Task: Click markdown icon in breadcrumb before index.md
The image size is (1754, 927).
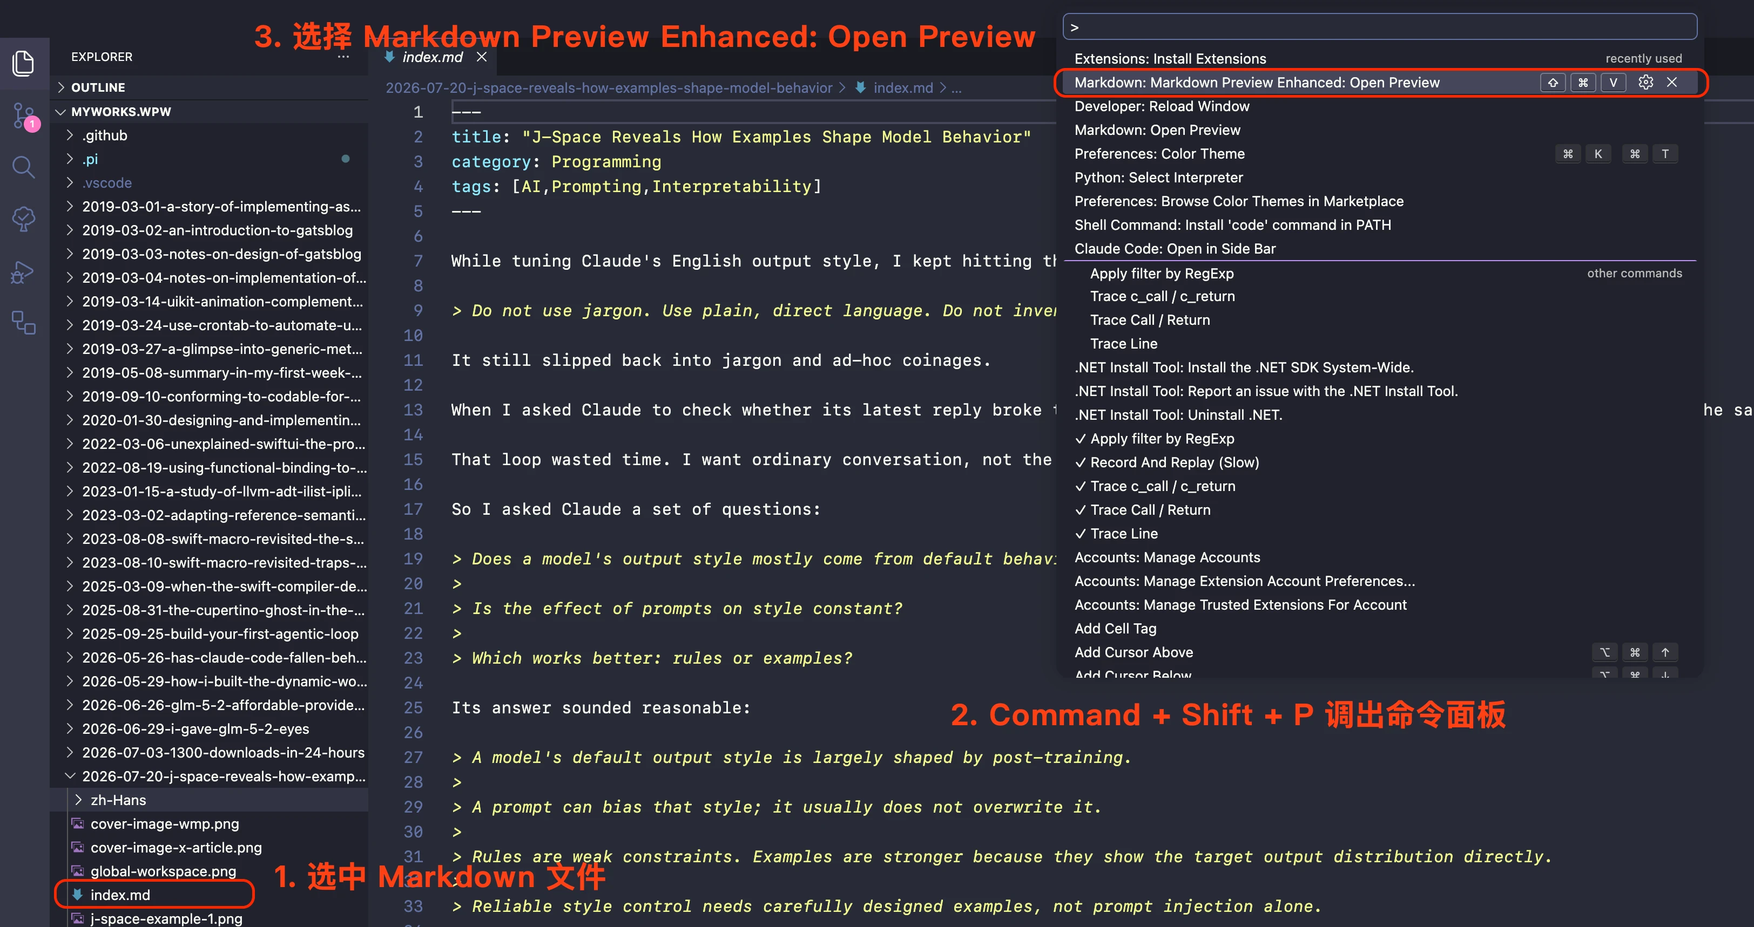Action: pos(861,88)
